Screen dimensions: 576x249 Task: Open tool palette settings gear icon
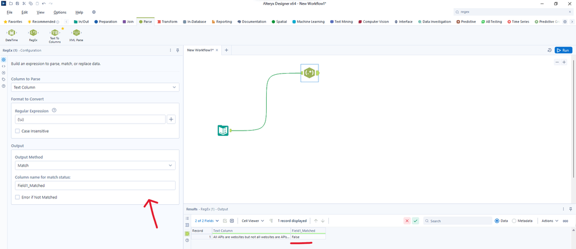pyautogui.click(x=565, y=22)
